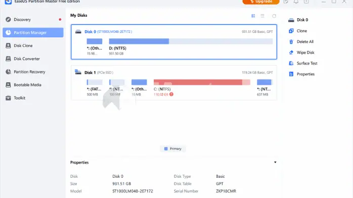
Task: Select the D: (NTFS) partition usage bar
Action: pos(191,41)
